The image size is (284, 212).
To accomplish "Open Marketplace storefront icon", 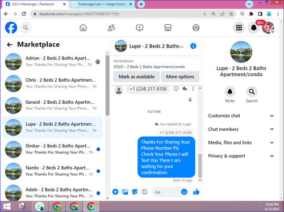I will (168, 28).
